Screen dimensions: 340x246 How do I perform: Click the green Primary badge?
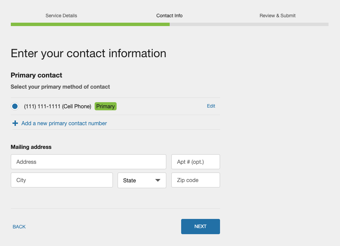105,106
